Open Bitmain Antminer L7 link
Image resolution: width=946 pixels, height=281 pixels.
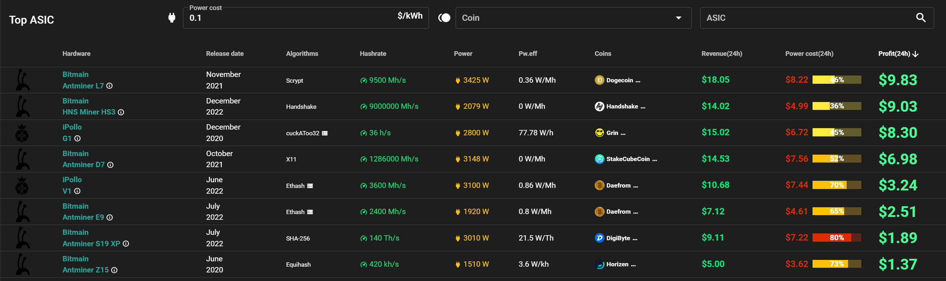[x=83, y=80]
